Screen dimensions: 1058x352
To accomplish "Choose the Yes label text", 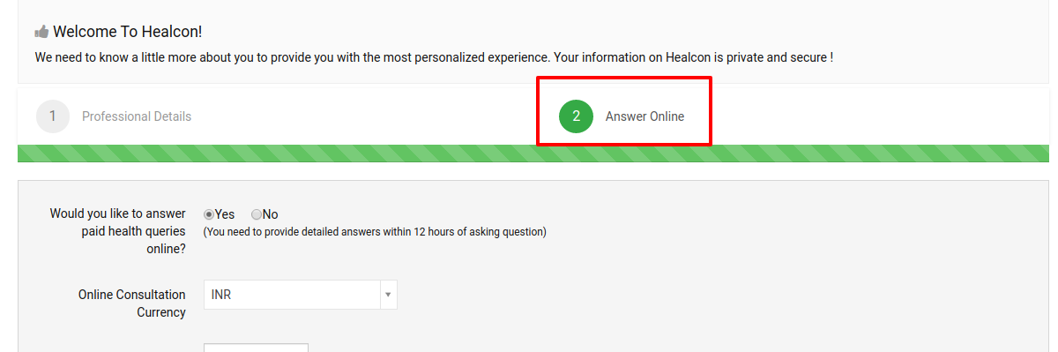I will pos(225,214).
